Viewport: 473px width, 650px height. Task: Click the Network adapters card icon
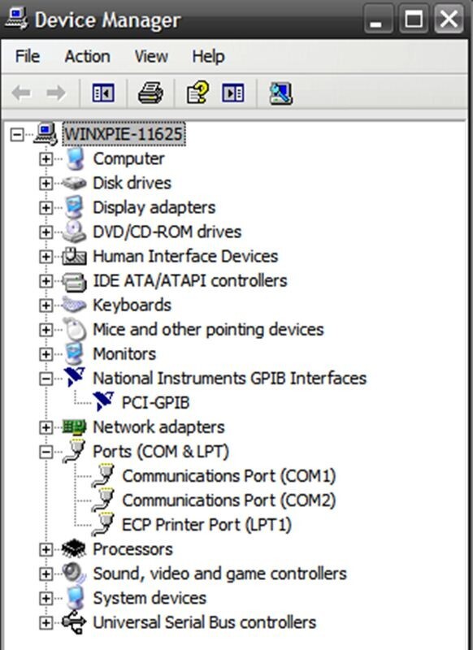coord(74,427)
